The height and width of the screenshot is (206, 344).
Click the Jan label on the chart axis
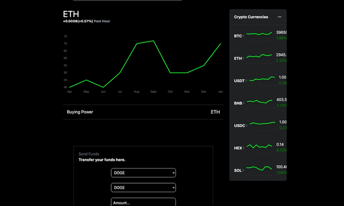[221, 92]
